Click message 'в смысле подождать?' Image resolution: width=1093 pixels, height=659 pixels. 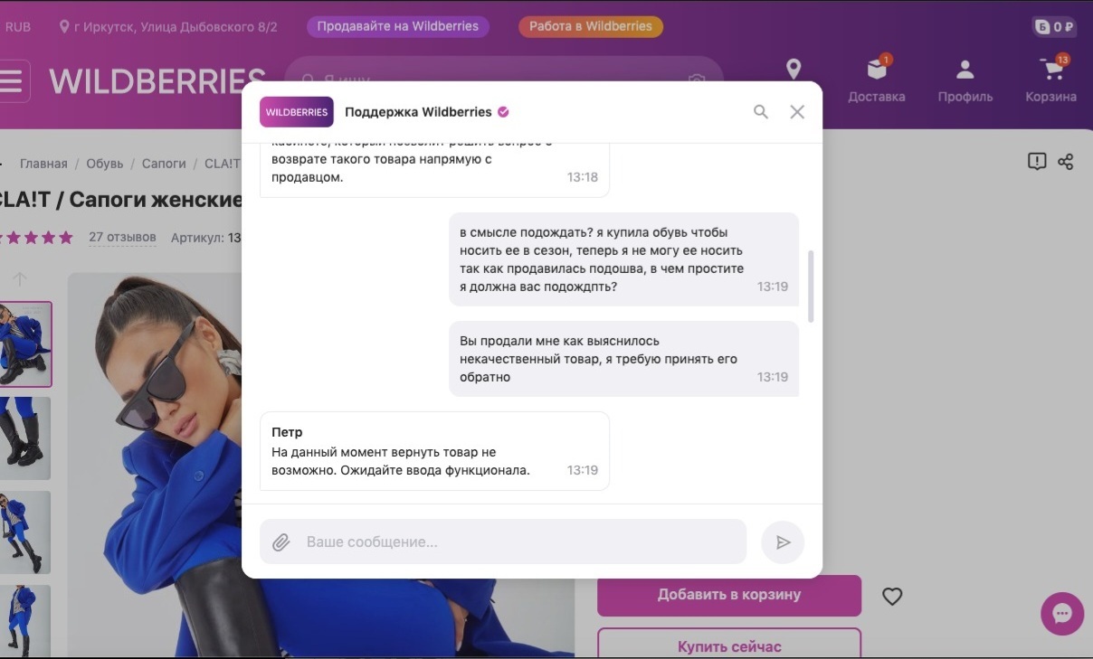coord(624,259)
